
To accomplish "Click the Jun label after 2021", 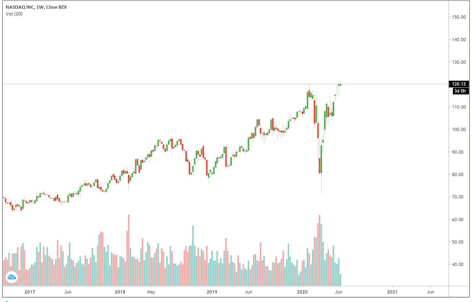I will pyautogui.click(x=430, y=292).
